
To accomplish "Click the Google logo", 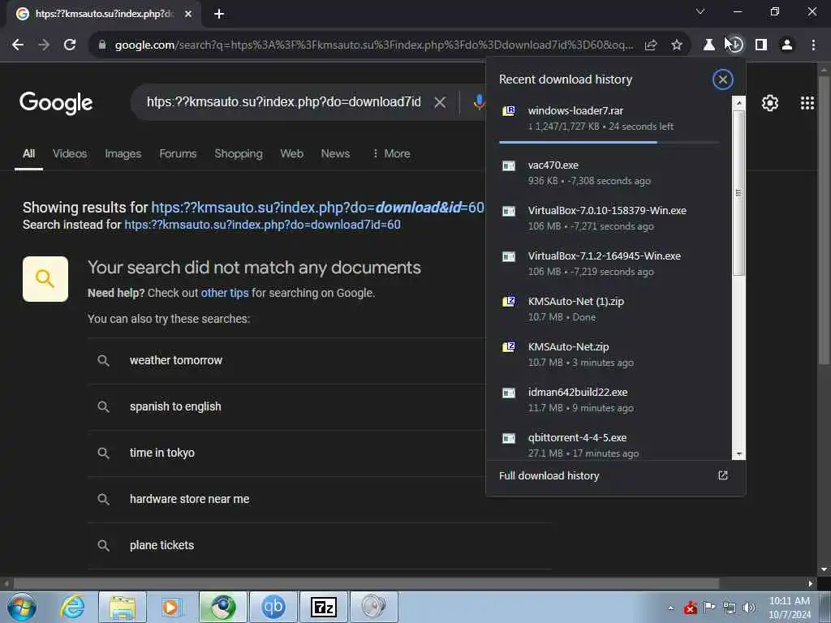I will [56, 103].
